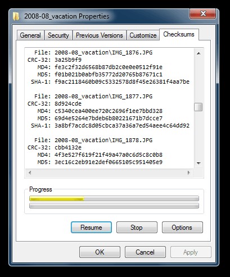The width and height of the screenshot is (230, 277).
Task: Click the CRC-32 value 8d924cde
Action: [68, 104]
